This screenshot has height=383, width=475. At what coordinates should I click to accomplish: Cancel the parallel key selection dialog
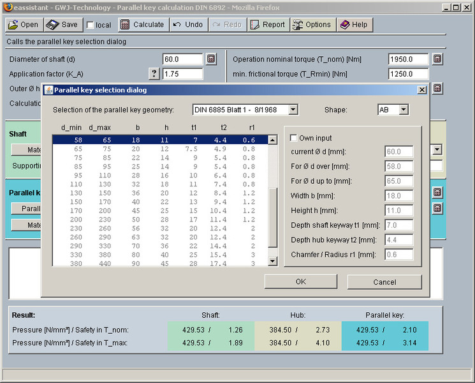pyautogui.click(x=384, y=282)
